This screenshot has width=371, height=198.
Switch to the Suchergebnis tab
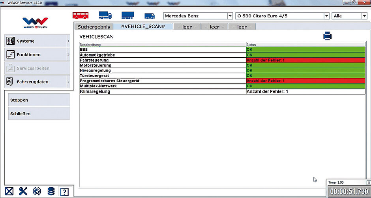[x=93, y=27]
